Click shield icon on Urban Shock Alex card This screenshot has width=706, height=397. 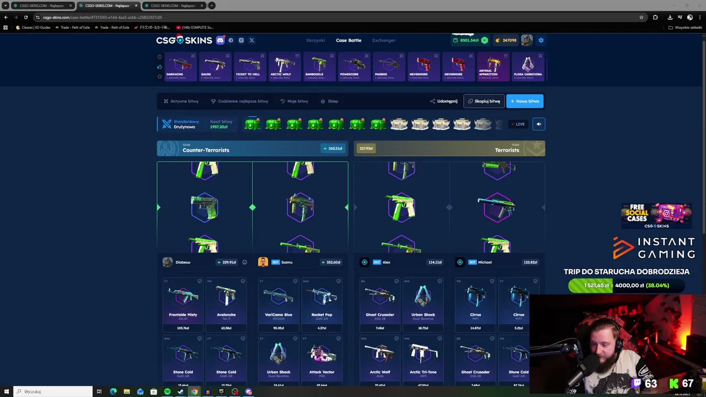point(440,281)
